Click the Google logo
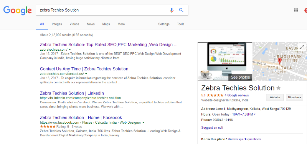The image size is (307, 144). point(17,11)
